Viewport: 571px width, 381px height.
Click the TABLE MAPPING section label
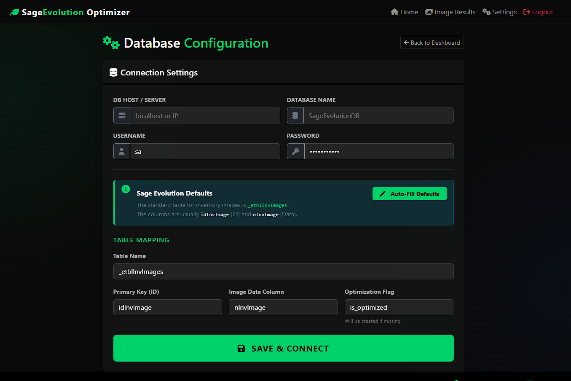coord(141,240)
